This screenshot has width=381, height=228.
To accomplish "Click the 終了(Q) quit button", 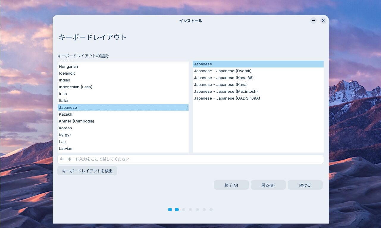I will click(231, 185).
